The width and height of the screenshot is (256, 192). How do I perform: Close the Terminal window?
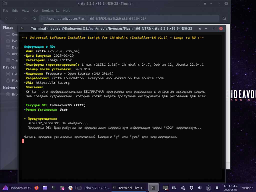[221, 28]
